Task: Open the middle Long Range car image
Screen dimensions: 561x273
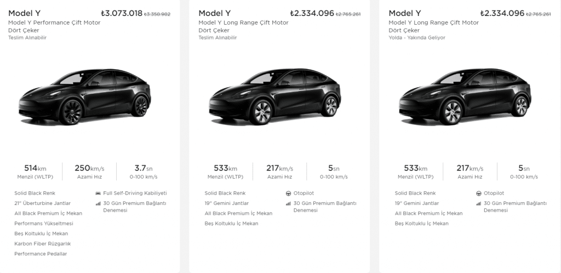Action: tap(275, 96)
